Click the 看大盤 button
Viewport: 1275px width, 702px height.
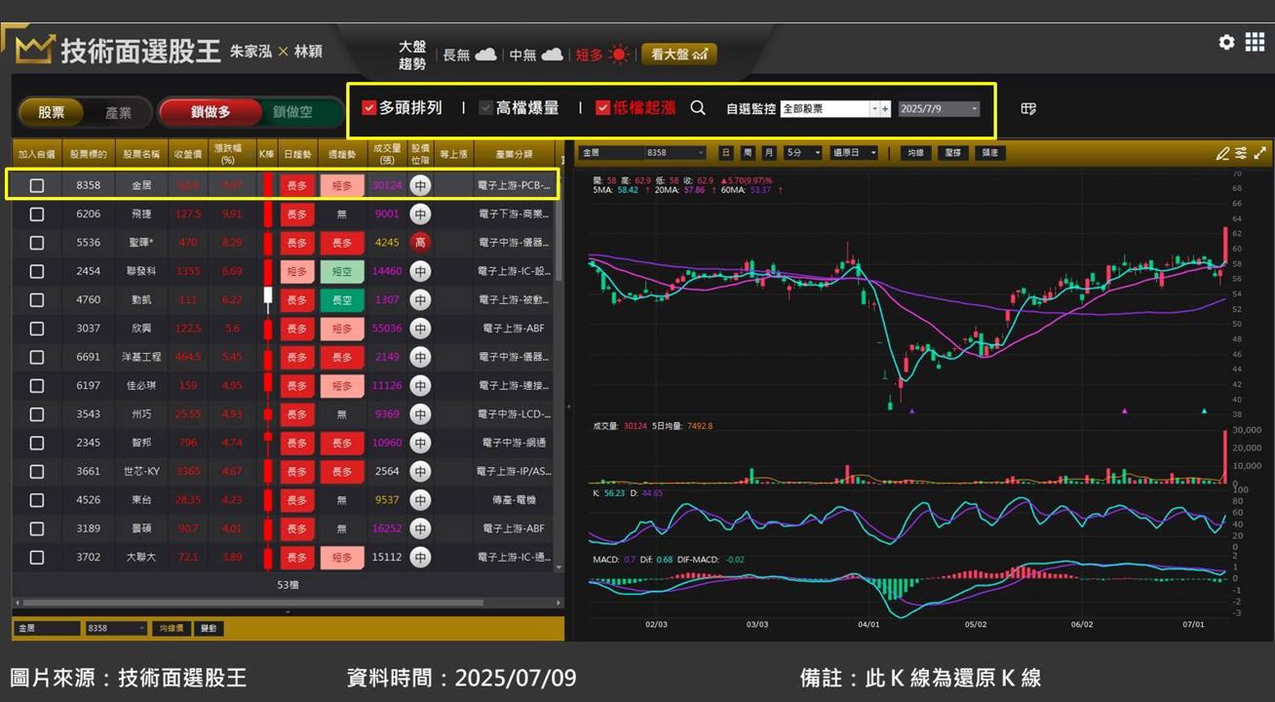point(679,55)
